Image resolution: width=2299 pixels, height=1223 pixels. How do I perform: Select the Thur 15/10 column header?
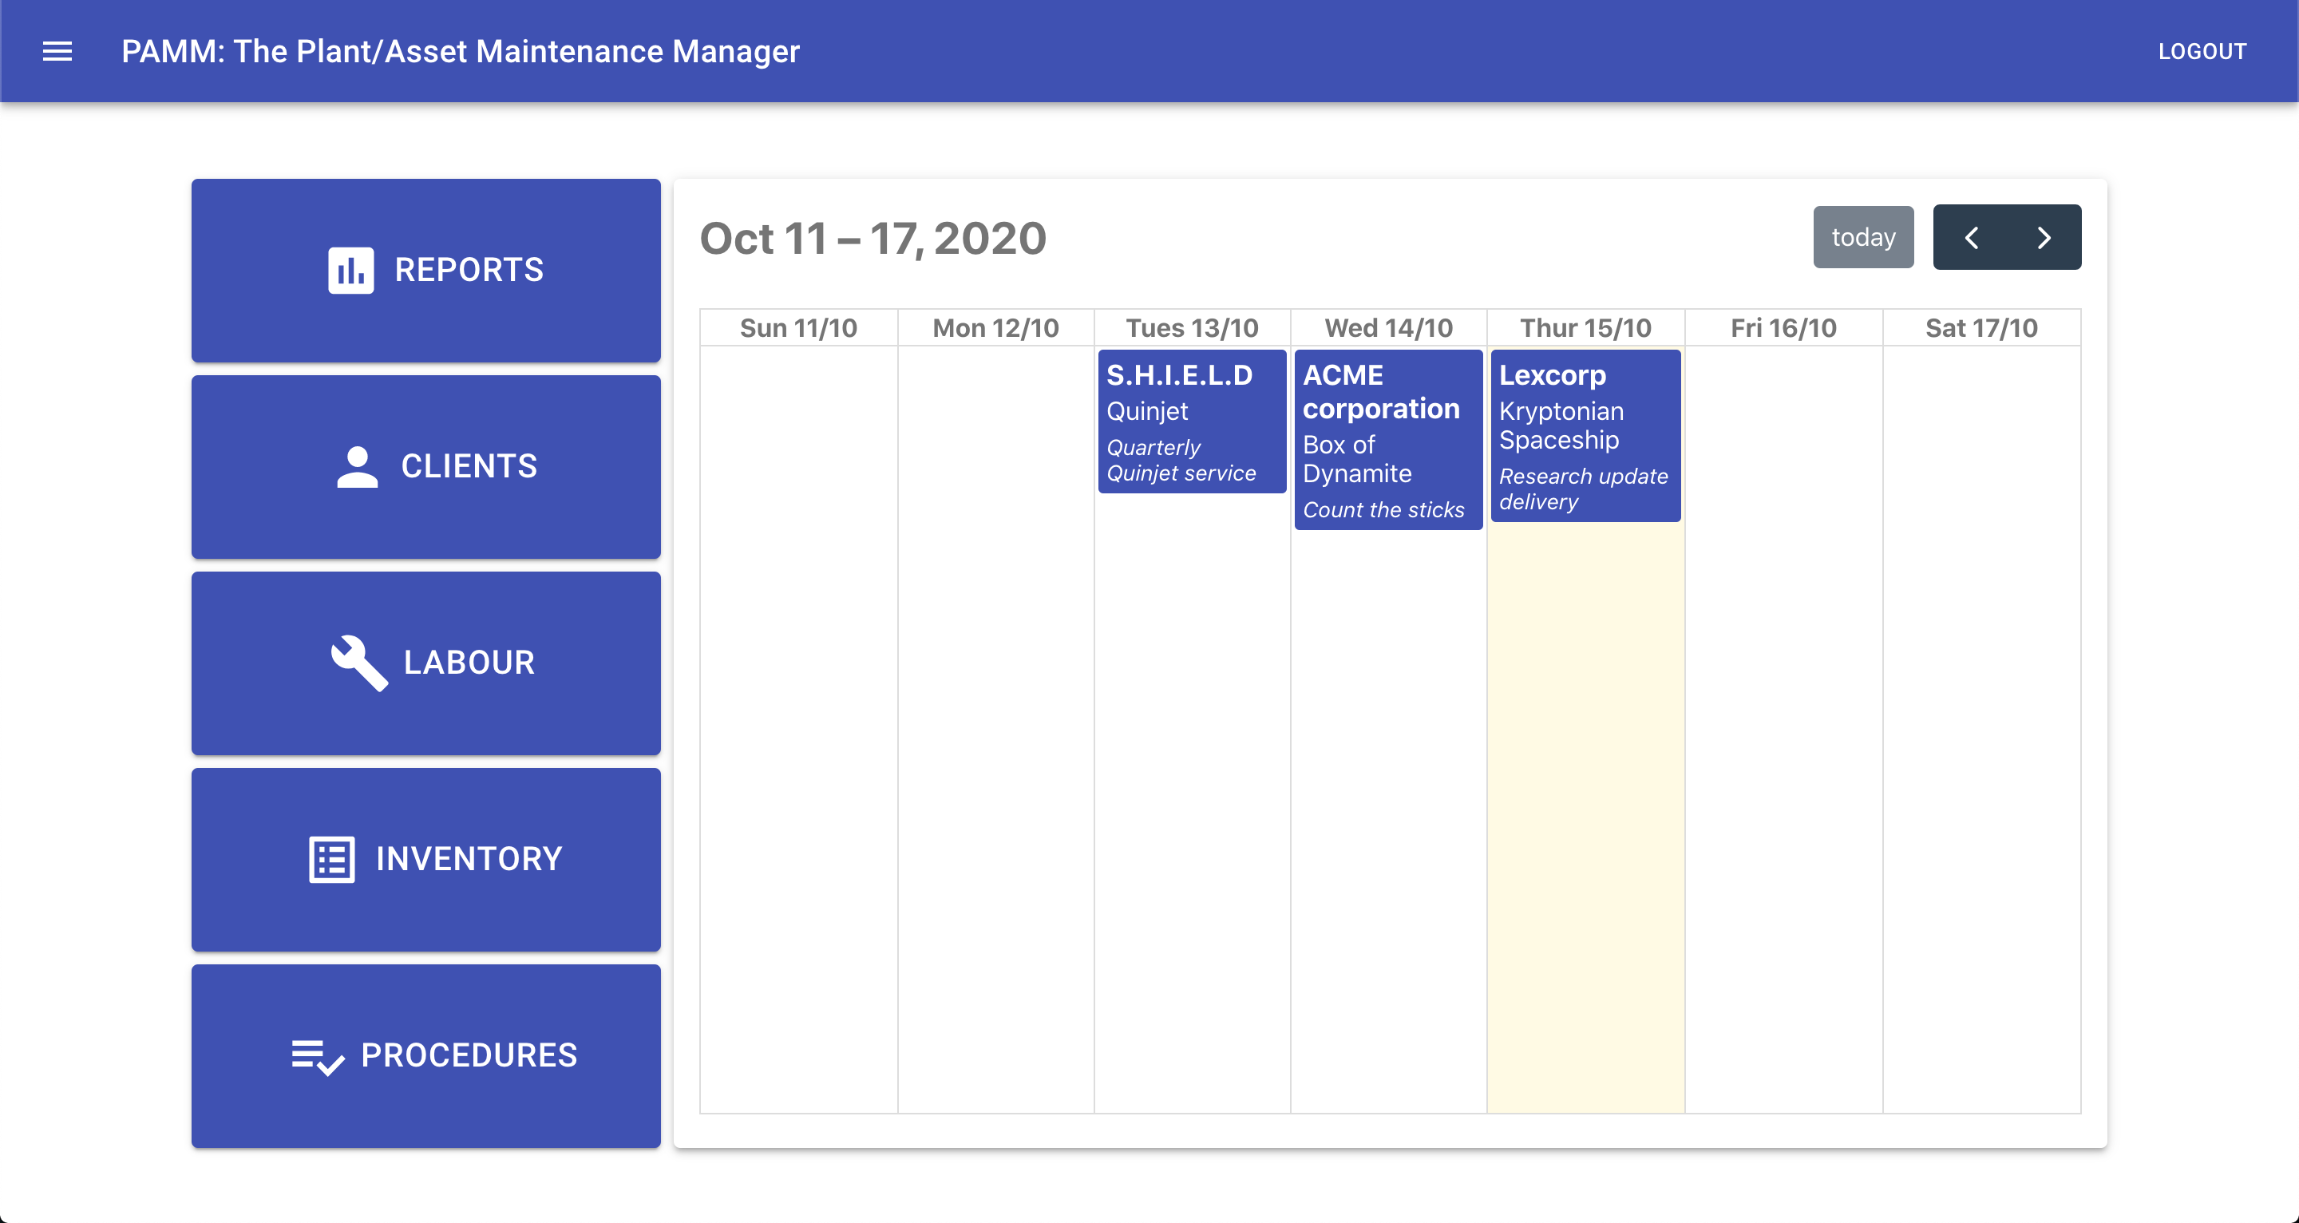1586,327
